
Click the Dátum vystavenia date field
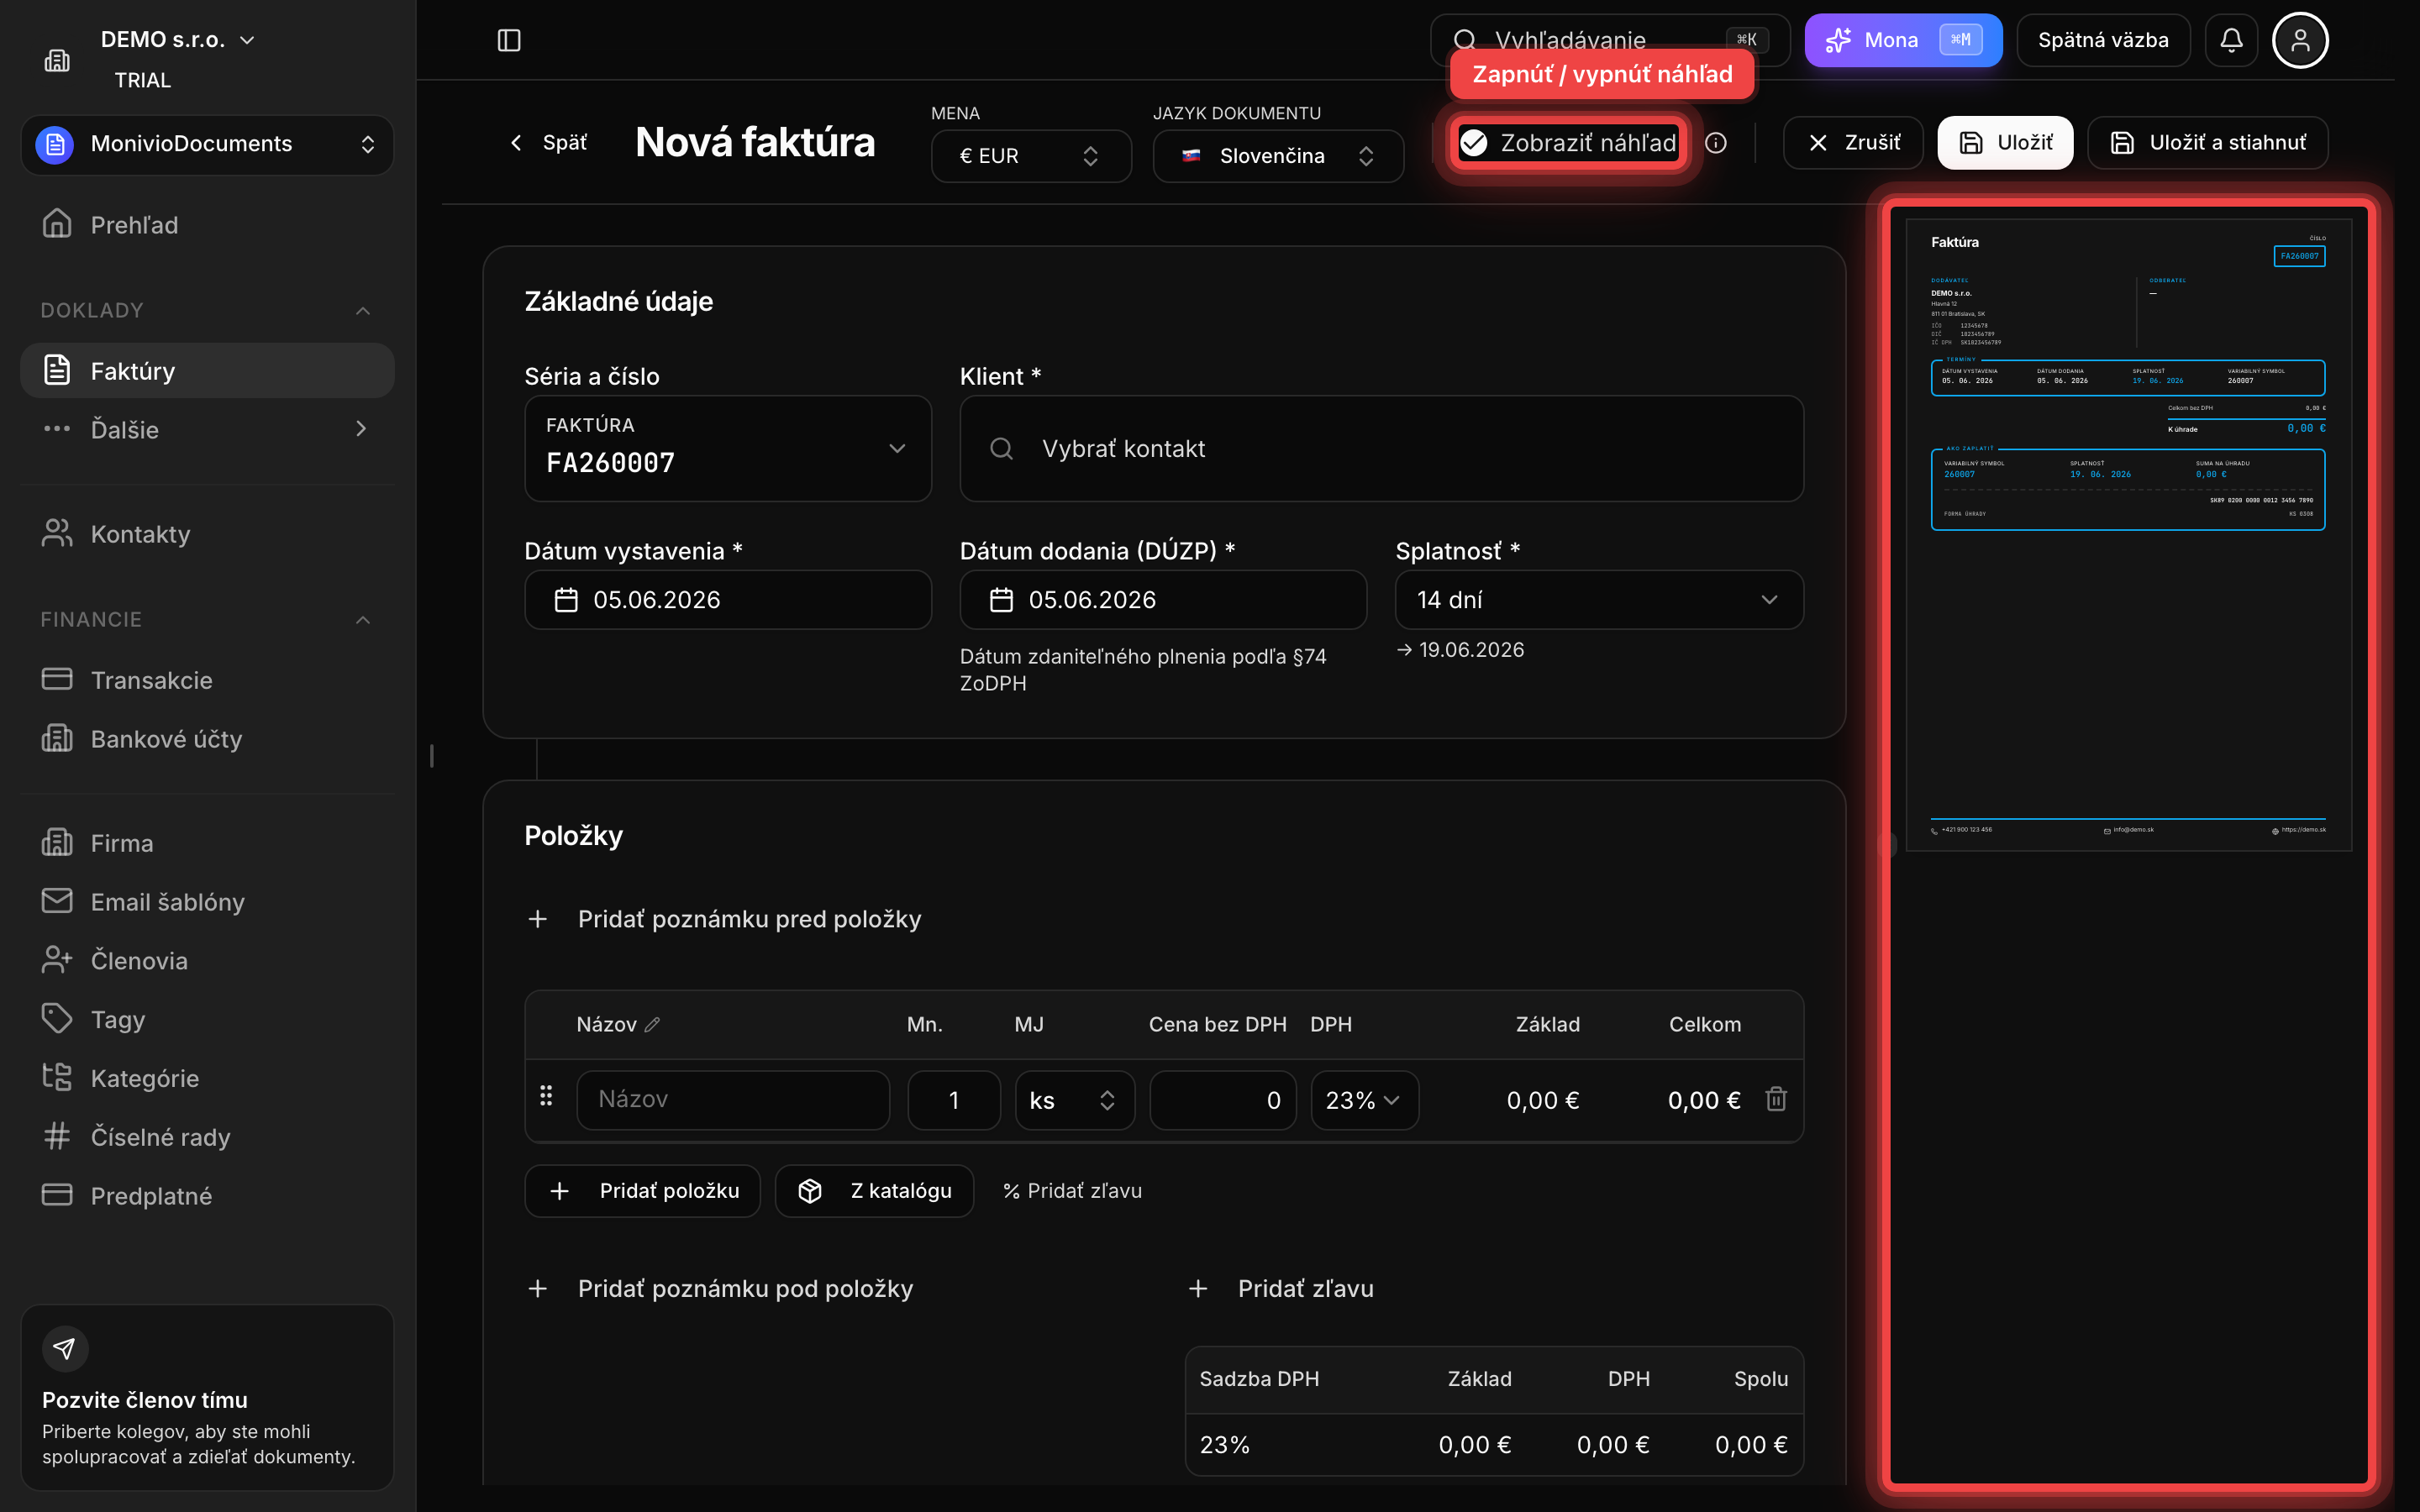click(x=728, y=600)
